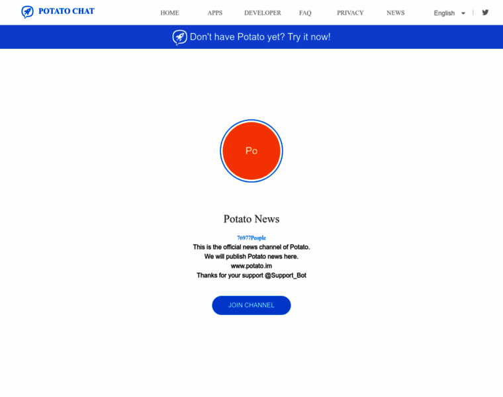Click the red Po channel avatar
This screenshot has height=397, width=503.
[251, 151]
